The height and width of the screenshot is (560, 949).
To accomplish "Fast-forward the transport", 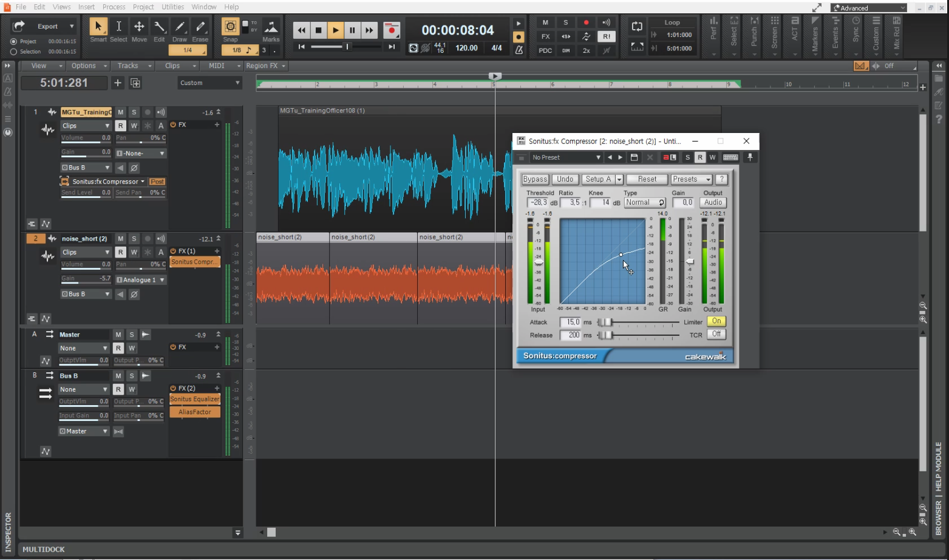I will click(369, 30).
